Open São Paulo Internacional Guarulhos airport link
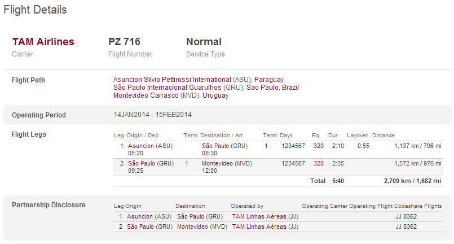Image resolution: width=454 pixels, height=244 pixels. point(178,88)
